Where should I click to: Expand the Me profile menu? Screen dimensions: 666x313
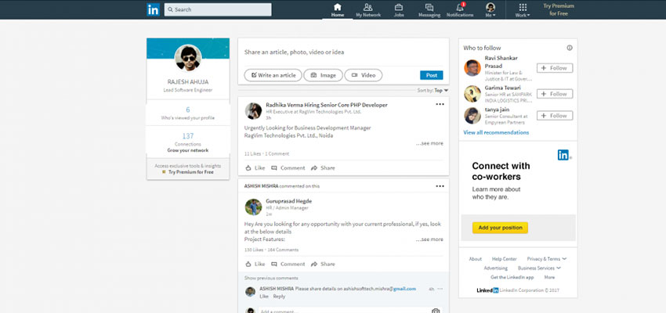point(490,10)
